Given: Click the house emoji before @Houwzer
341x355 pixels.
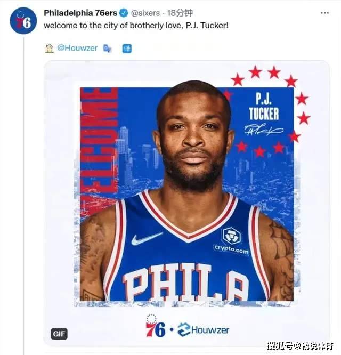Looking at the screenshot, I should 50,48.
